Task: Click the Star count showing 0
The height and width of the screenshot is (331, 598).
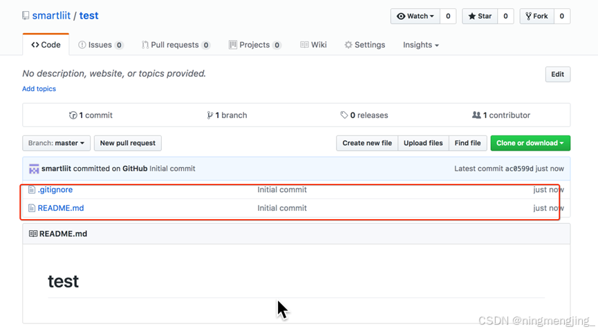Action: click(505, 16)
